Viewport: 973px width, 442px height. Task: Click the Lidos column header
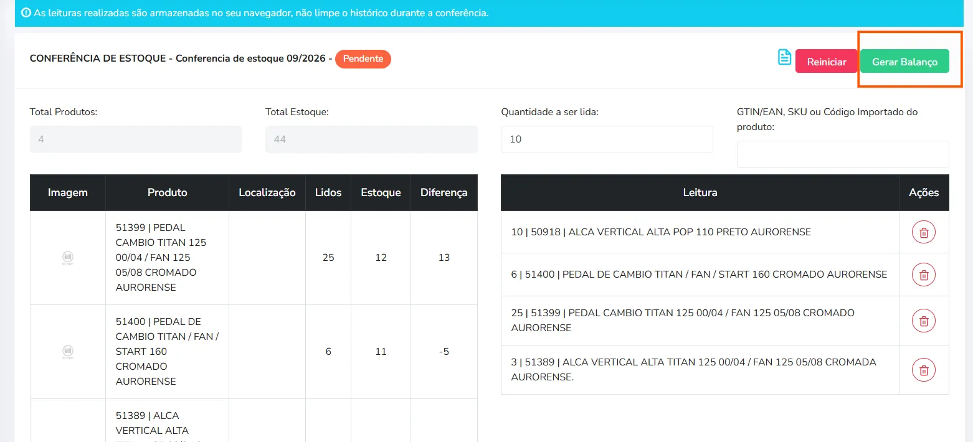pyautogui.click(x=328, y=192)
